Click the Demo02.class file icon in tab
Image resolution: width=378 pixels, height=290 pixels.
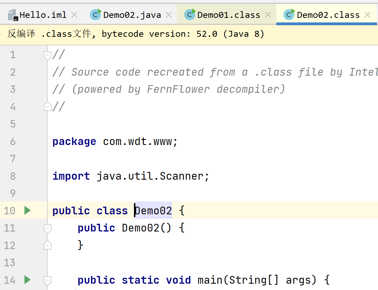(289, 14)
